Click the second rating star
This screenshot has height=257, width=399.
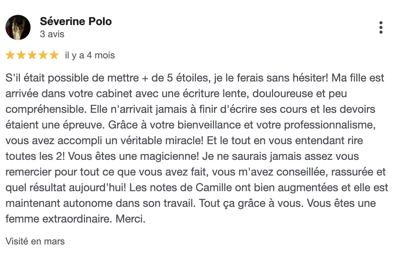(x=21, y=55)
